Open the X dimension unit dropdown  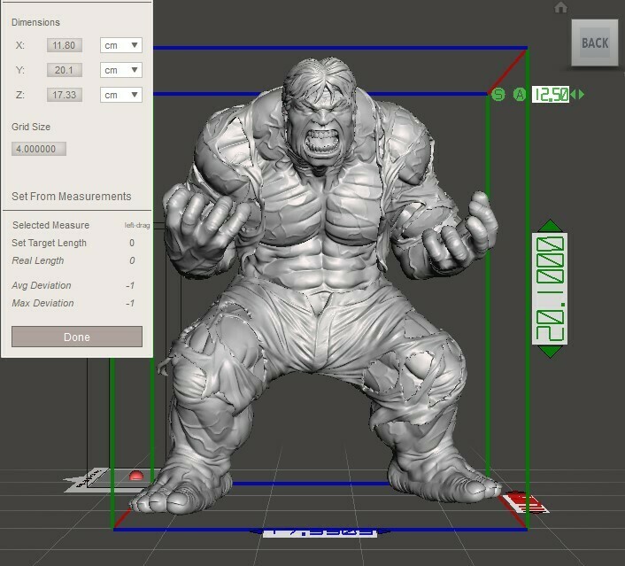tap(120, 45)
